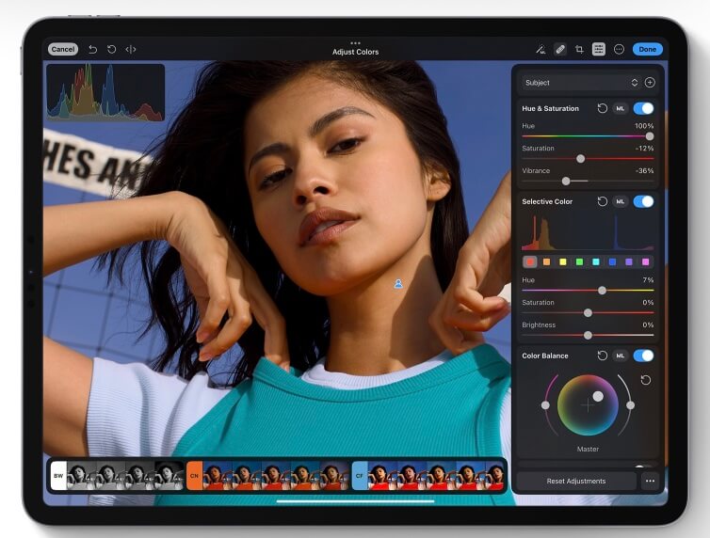Click the subject mask person marker
The height and width of the screenshot is (538, 710).
[398, 284]
